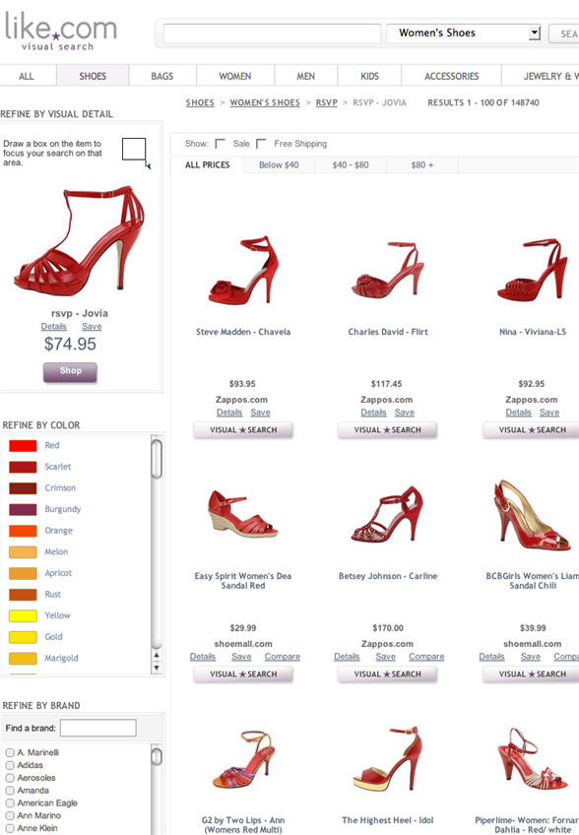Viewport: 579px width, 835px height.
Task: Check the Aerosoles brand checkbox
Action: tap(10, 778)
